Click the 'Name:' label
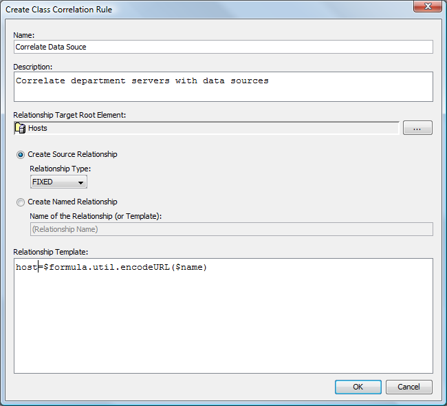The height and width of the screenshot is (406, 447). tap(24, 35)
